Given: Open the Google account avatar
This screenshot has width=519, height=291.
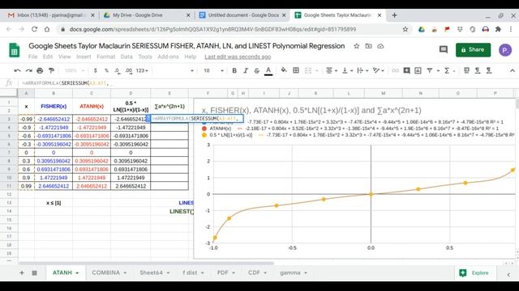Looking at the screenshot, I should point(505,50).
